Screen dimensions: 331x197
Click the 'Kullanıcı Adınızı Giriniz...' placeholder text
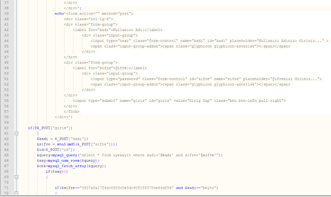coord(290,41)
